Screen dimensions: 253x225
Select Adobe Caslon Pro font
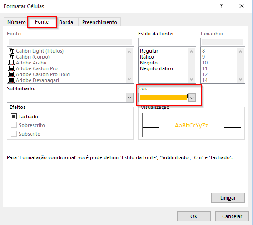pyautogui.click(x=37, y=68)
